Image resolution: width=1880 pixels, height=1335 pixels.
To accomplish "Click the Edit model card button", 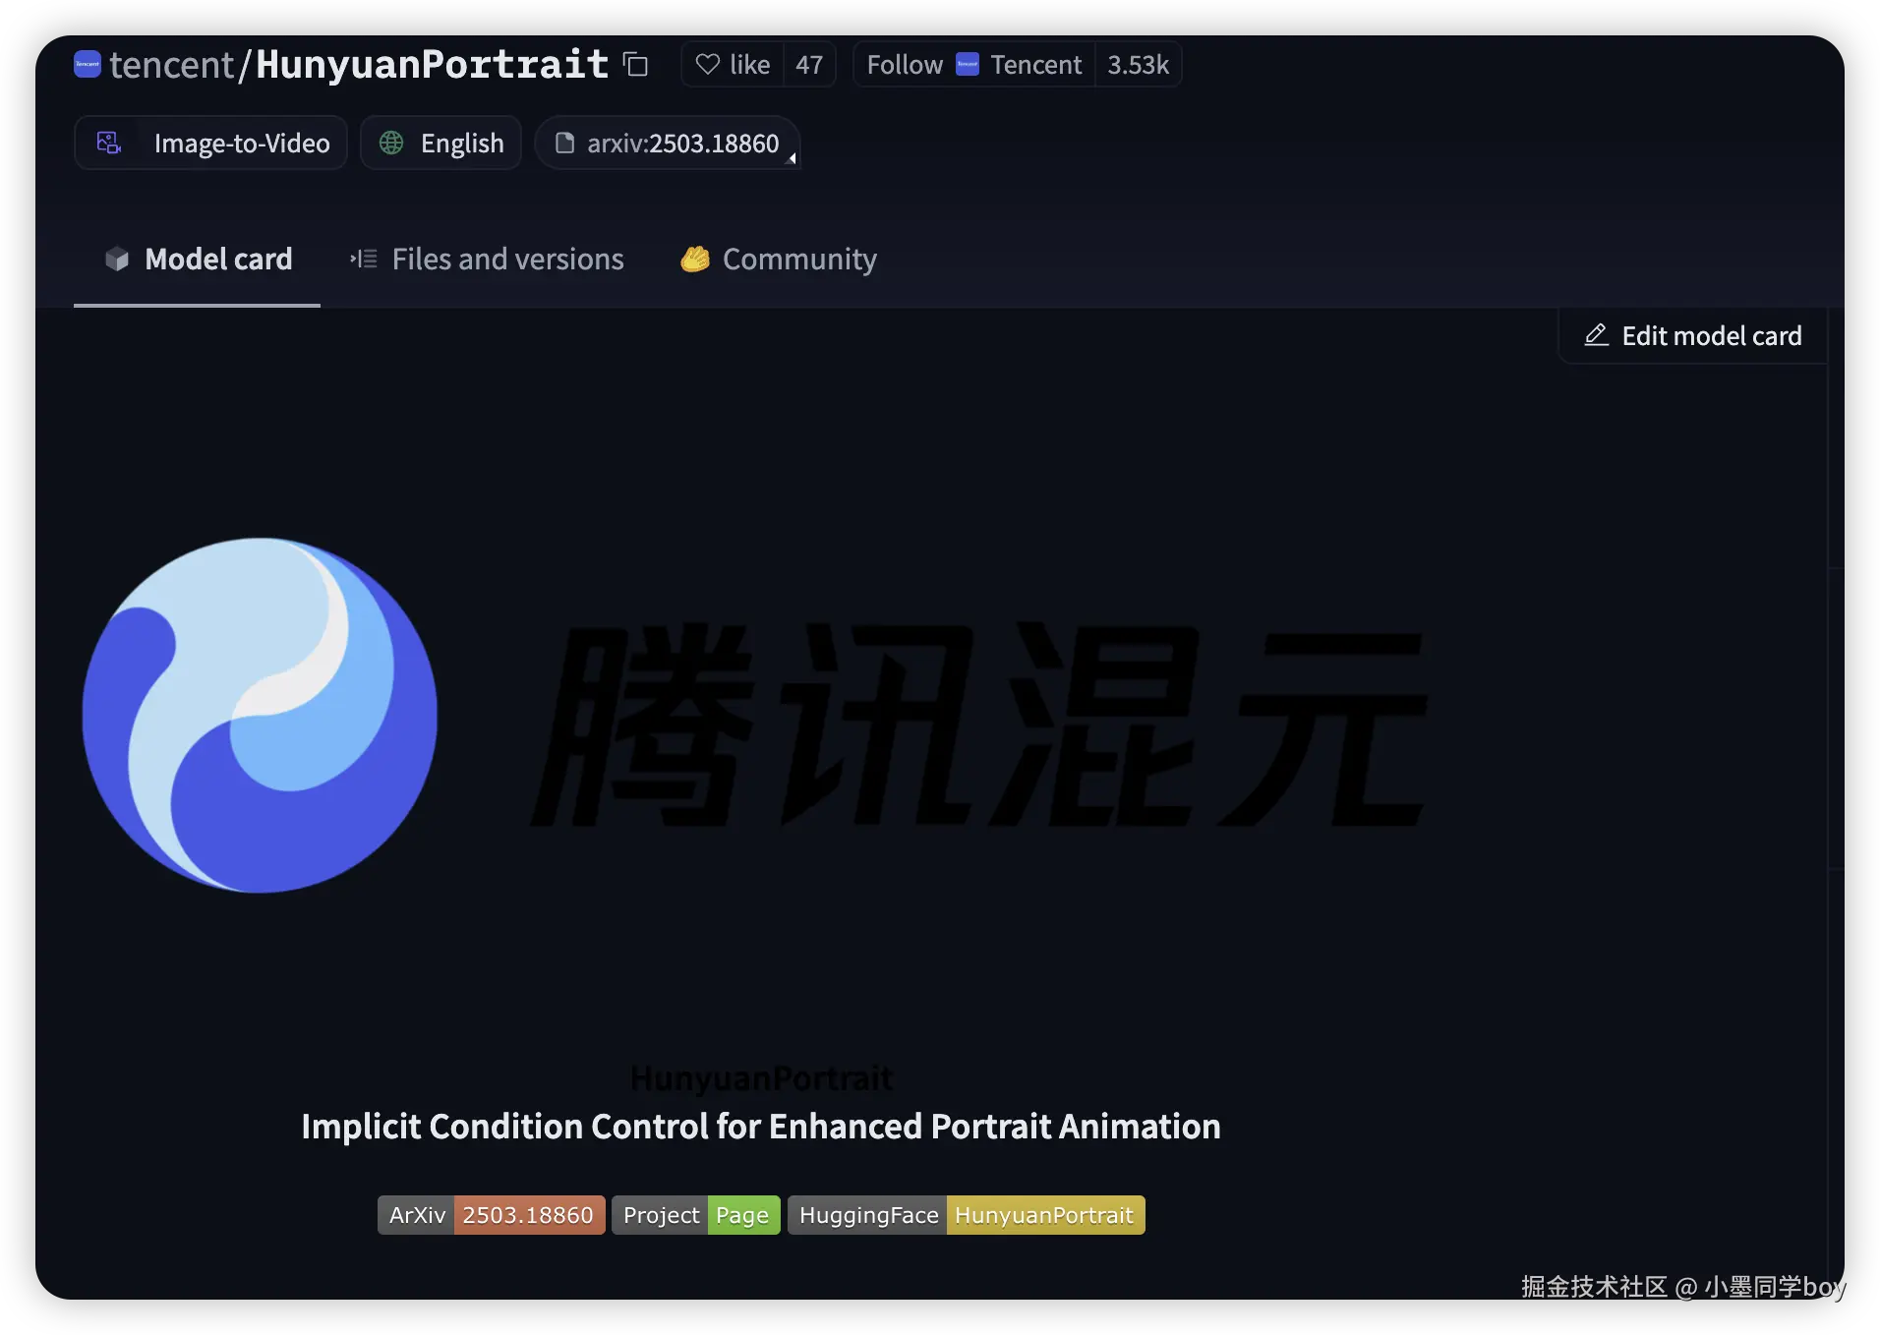I will [x=1693, y=336].
